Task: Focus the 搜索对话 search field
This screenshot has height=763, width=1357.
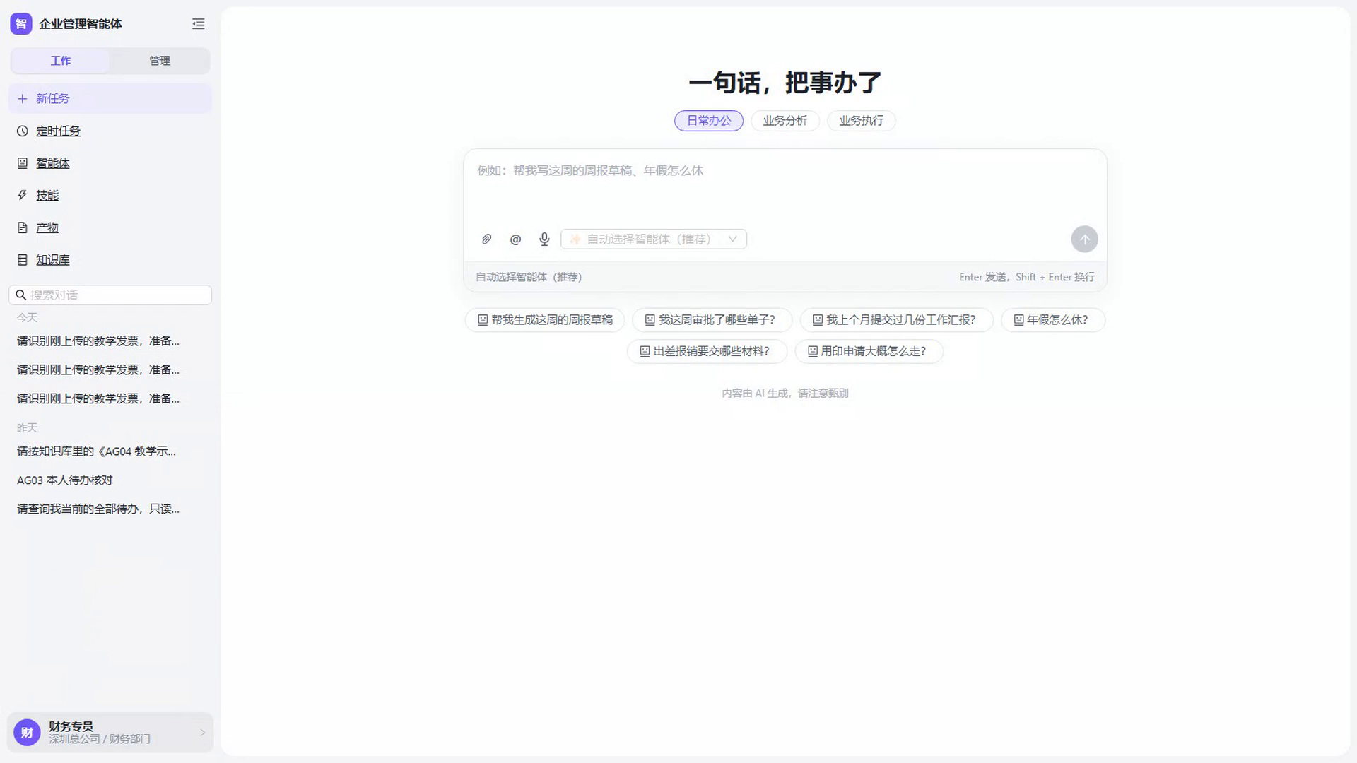Action: click(x=110, y=295)
